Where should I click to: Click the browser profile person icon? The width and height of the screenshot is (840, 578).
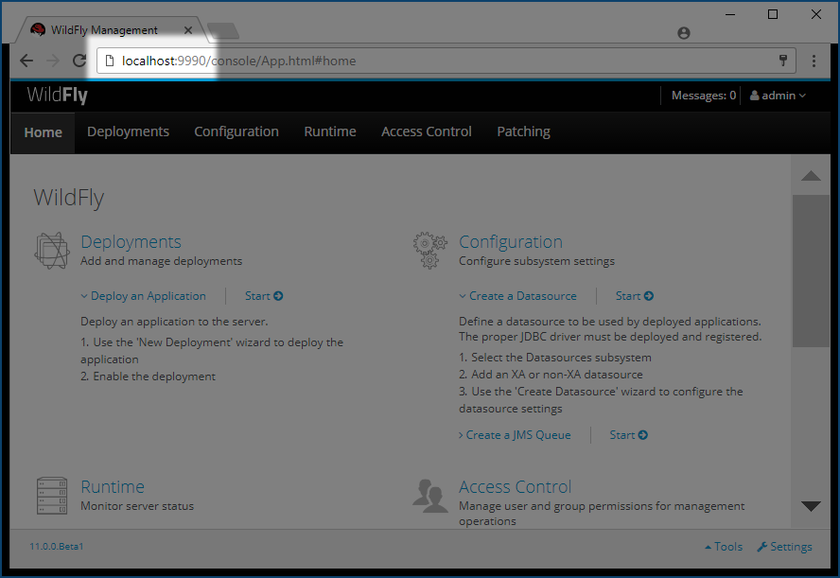(x=683, y=32)
